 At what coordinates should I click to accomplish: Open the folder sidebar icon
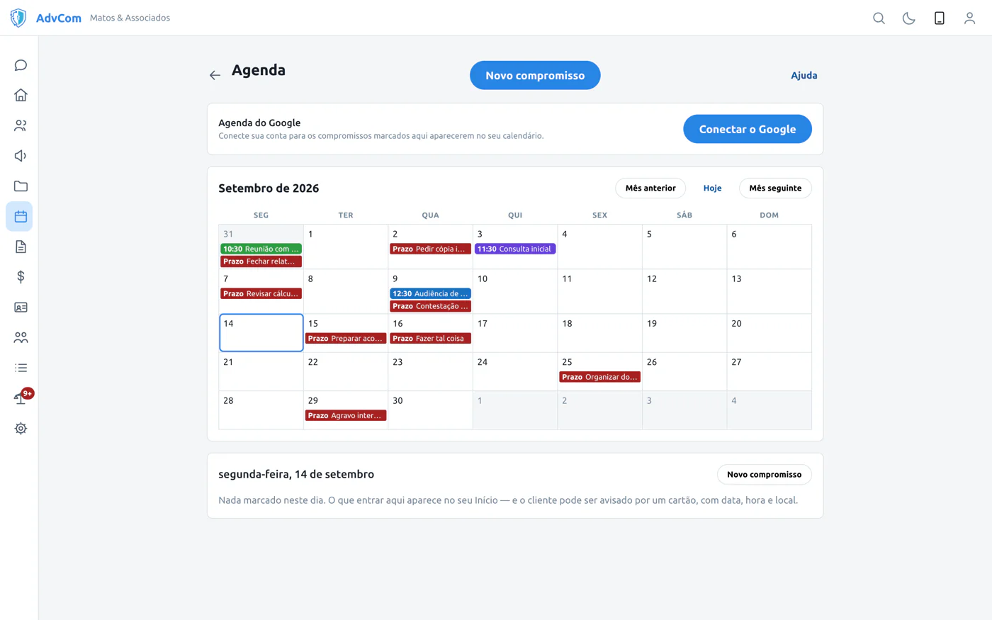(21, 186)
